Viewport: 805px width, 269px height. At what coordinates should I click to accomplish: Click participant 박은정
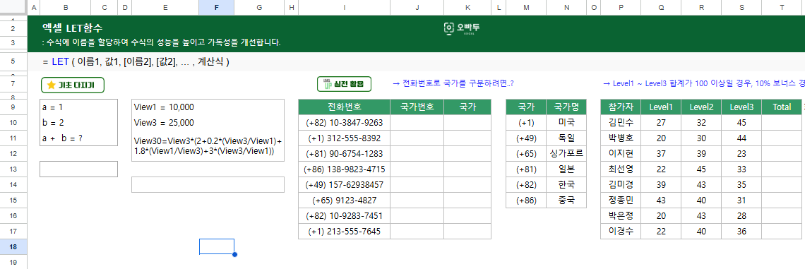coord(621,215)
